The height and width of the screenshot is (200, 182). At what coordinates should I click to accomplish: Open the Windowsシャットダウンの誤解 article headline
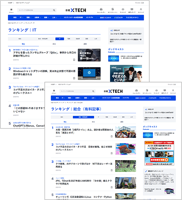44,73
